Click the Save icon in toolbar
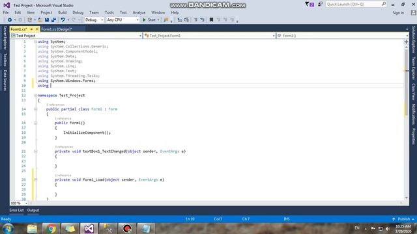This screenshot has width=417, height=234. click(47, 20)
